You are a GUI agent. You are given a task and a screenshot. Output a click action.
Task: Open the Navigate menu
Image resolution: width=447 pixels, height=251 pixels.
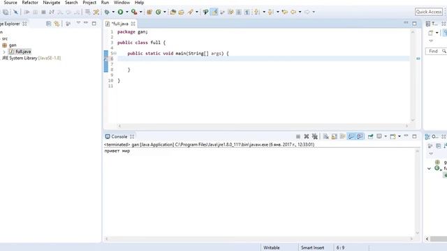point(51,3)
